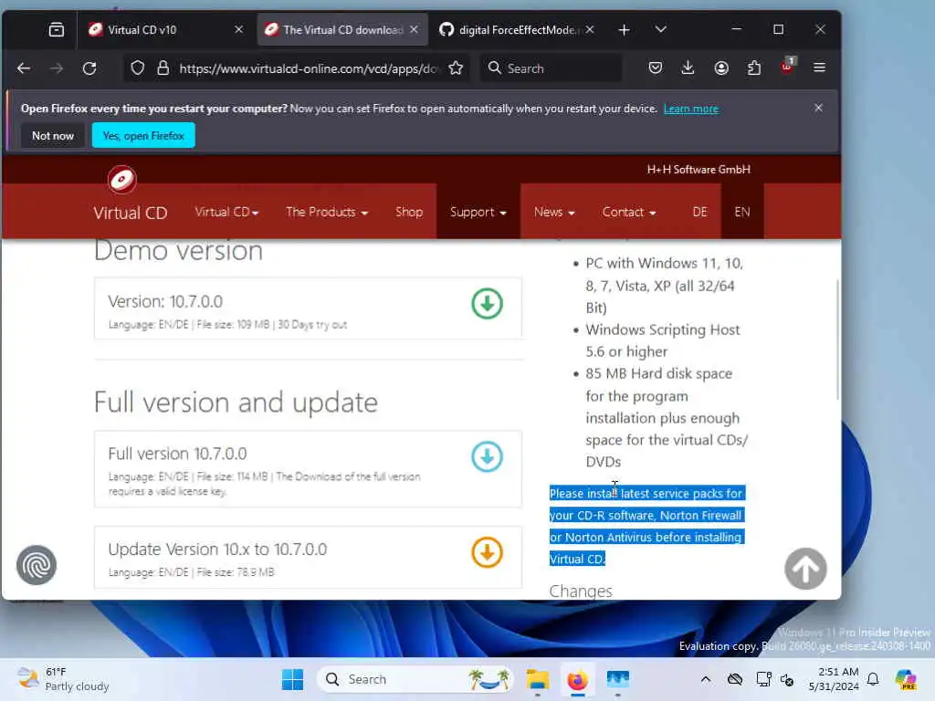
Task: Click the H+H Software GmbH link
Action: pos(699,170)
